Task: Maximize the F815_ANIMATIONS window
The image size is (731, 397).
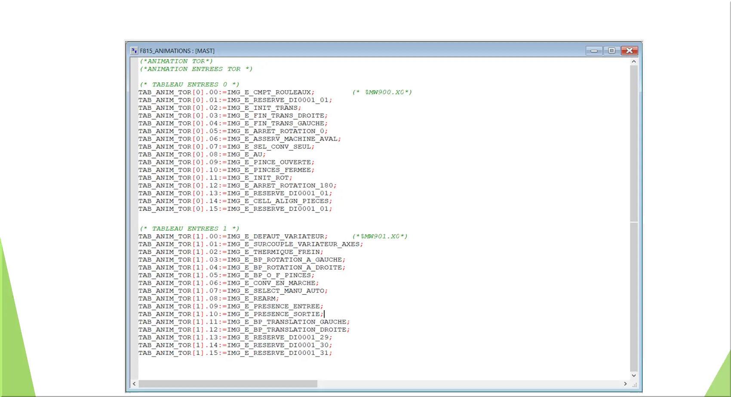Action: (x=611, y=51)
